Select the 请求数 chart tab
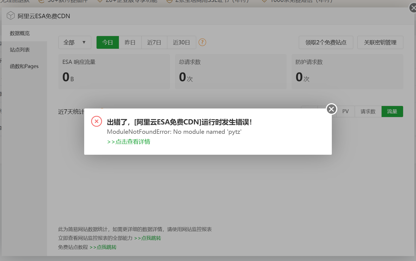Viewport: 416px width, 261px height. (x=368, y=112)
